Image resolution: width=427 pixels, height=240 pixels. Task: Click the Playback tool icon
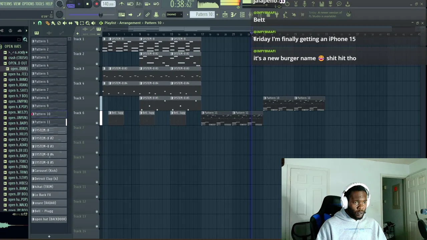tap(93, 23)
